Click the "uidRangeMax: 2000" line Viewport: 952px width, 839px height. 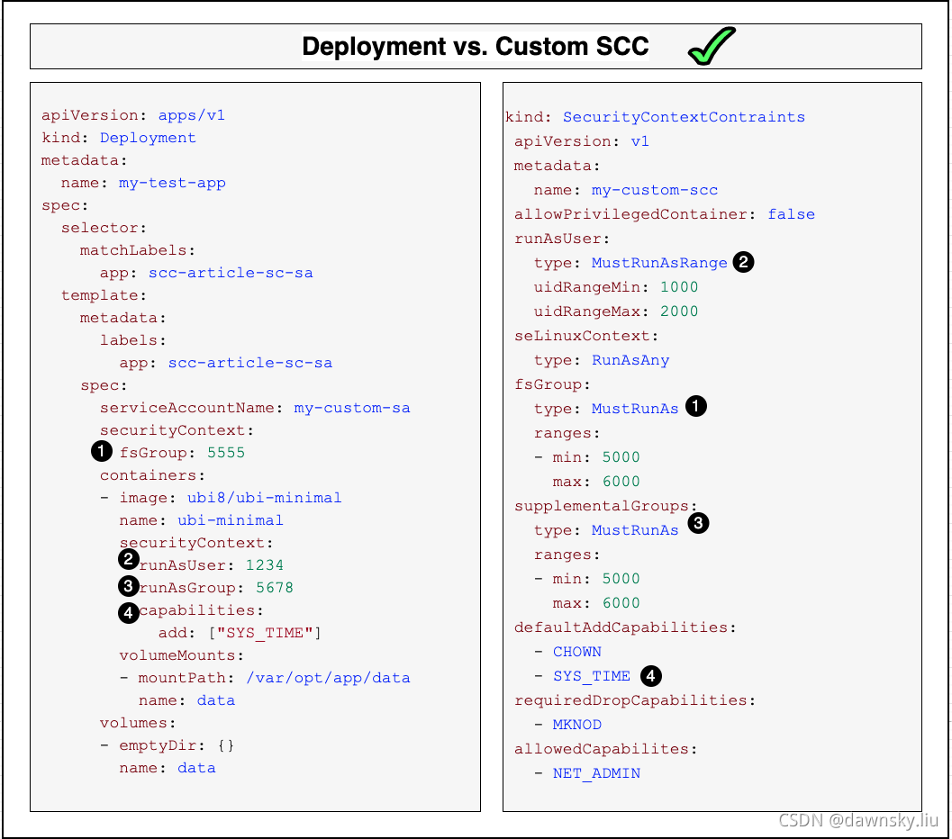616,311
